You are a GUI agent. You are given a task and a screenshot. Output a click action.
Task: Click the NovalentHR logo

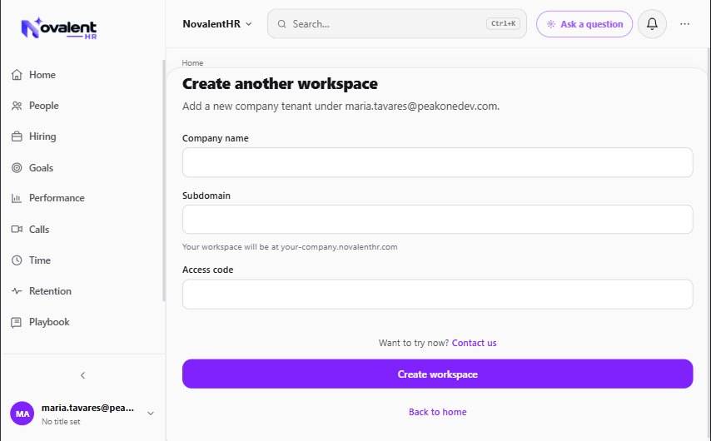59,28
